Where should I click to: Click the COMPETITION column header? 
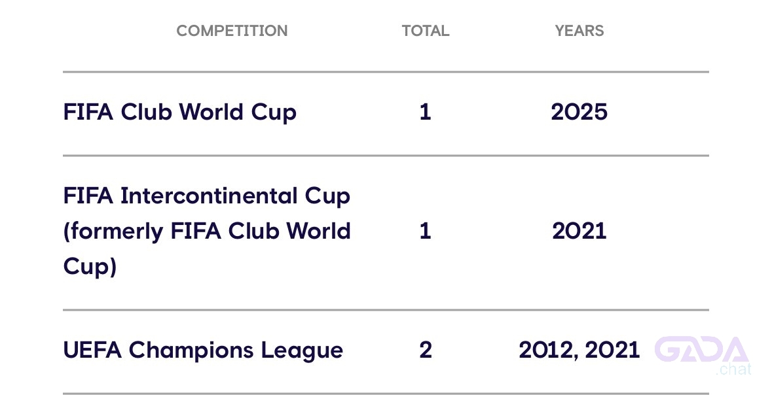(x=232, y=31)
